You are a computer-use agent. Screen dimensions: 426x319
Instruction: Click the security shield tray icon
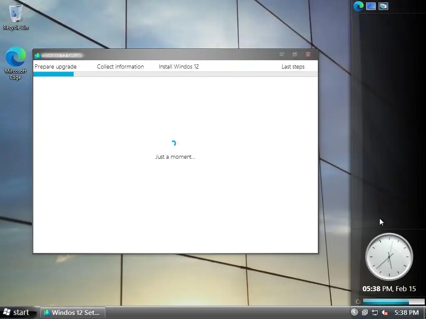tap(364, 312)
